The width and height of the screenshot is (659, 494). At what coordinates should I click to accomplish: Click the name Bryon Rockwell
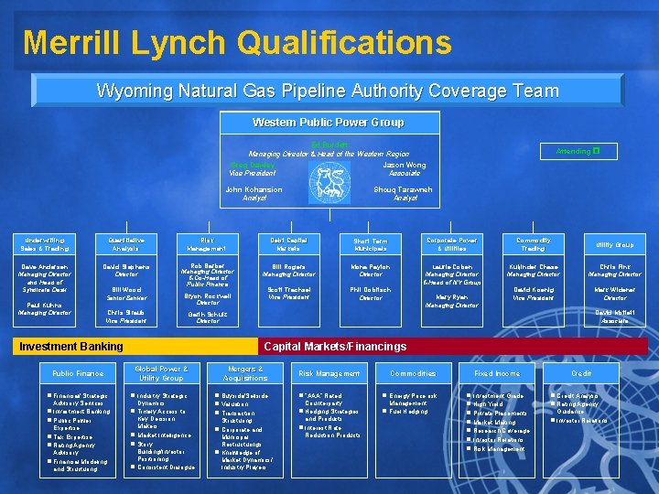pyautogui.click(x=208, y=296)
